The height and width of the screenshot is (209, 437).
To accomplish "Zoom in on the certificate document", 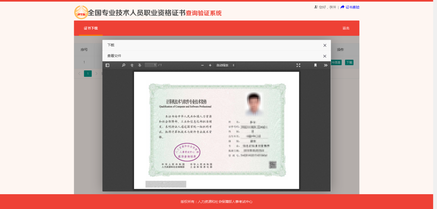I will point(210,65).
